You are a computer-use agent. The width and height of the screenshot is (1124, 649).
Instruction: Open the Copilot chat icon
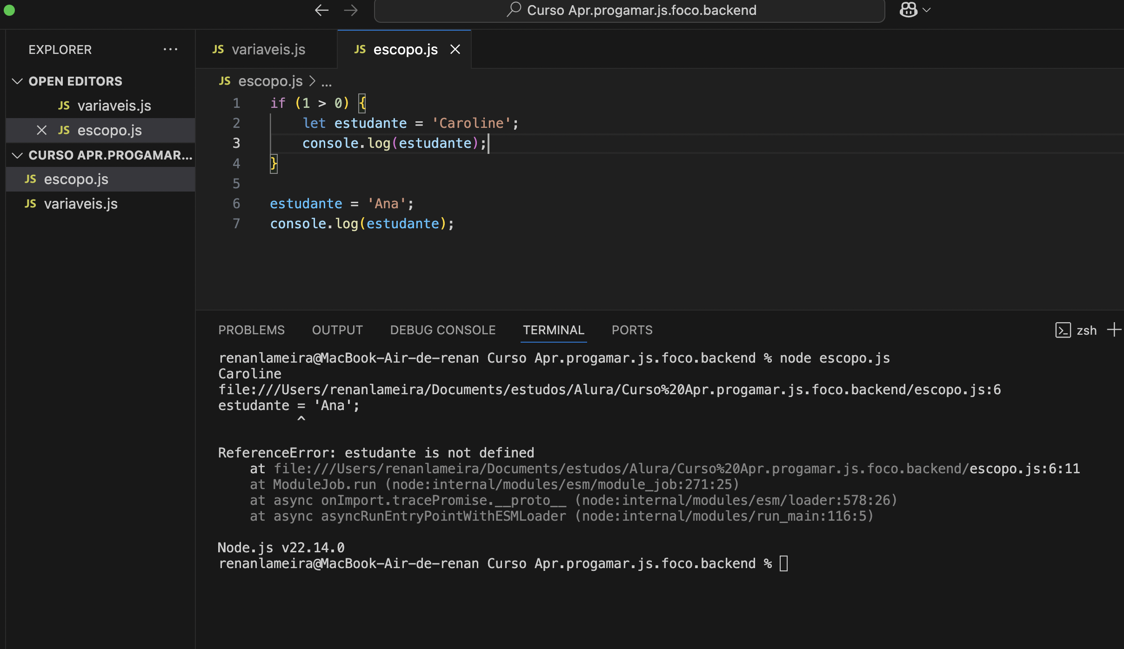click(x=908, y=10)
